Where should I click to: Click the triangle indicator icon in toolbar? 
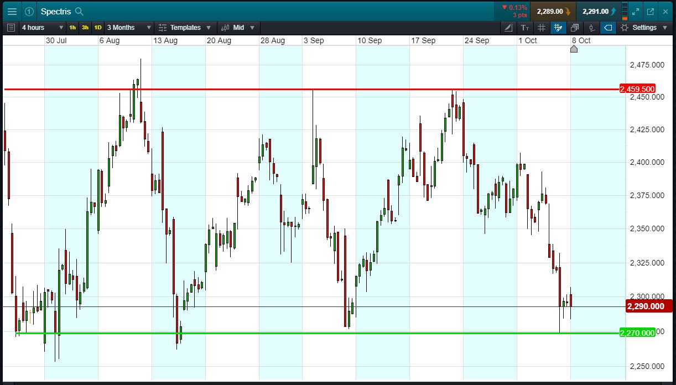click(x=508, y=28)
